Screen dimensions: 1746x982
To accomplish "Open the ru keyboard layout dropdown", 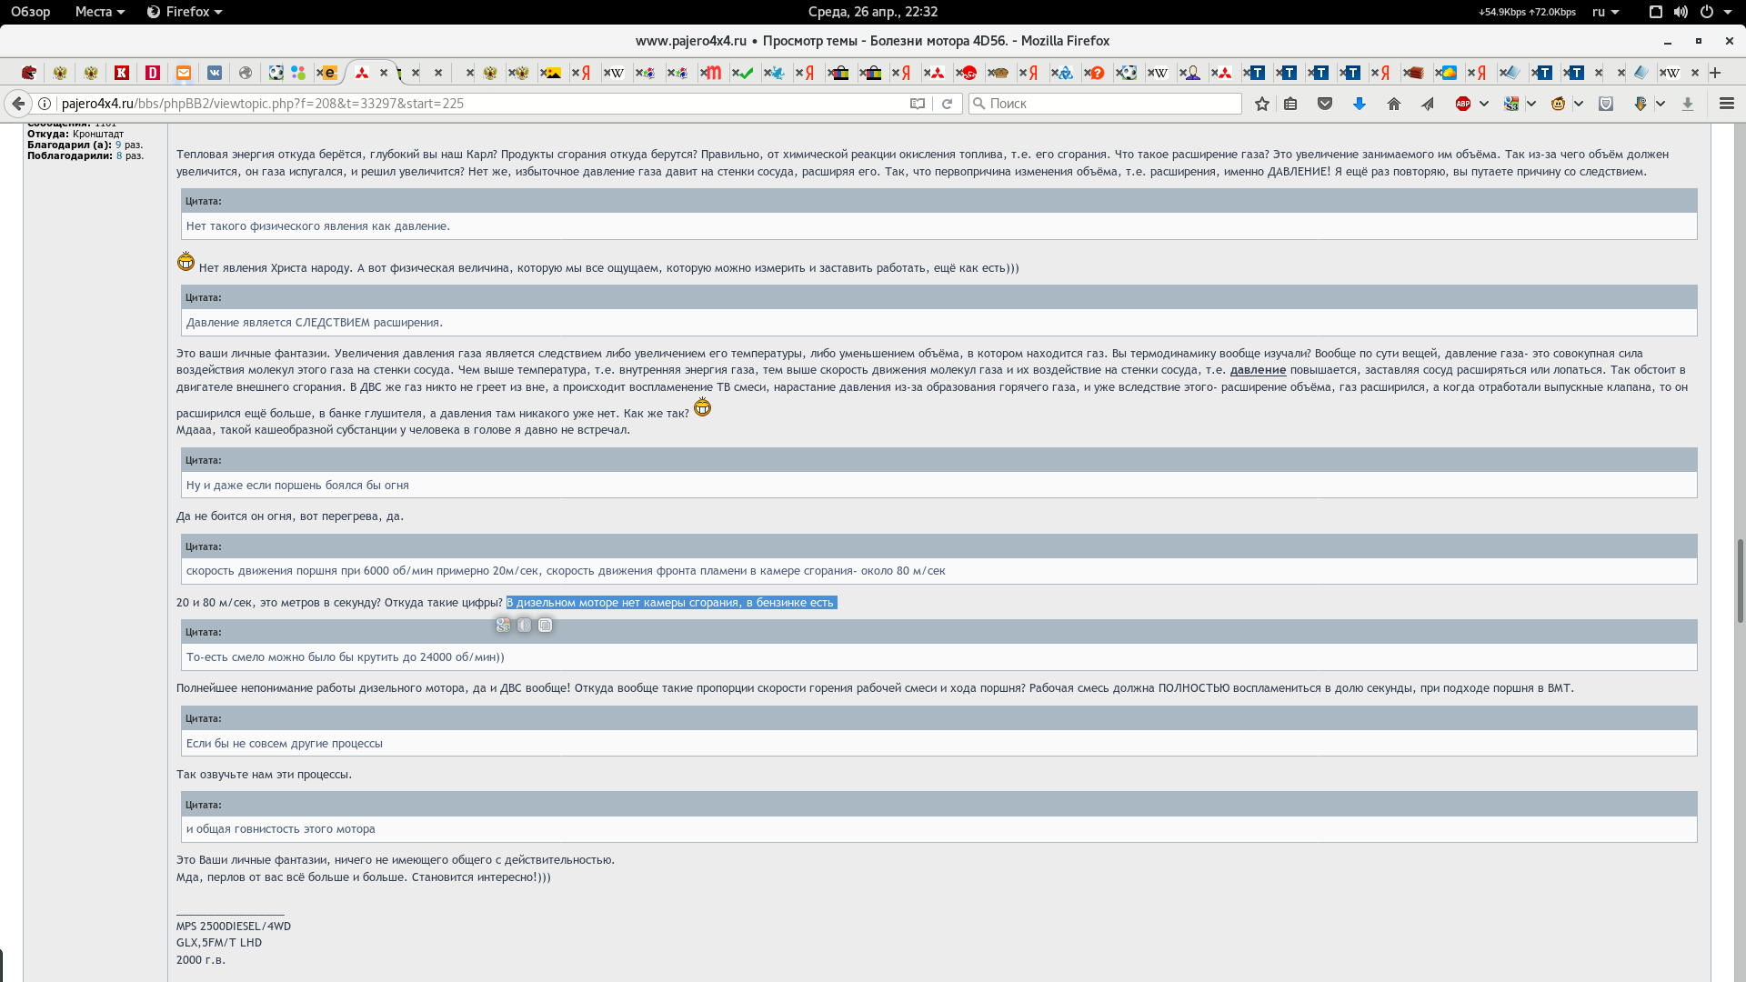I will pos(1605,12).
